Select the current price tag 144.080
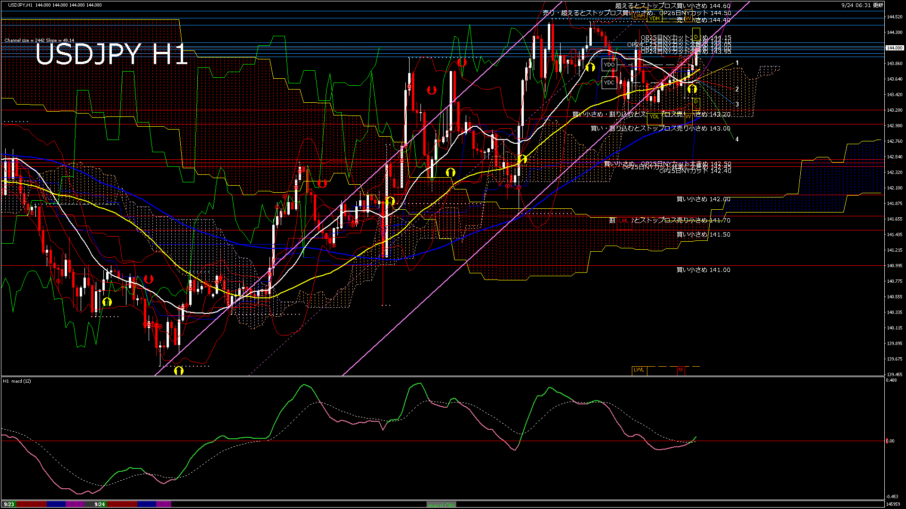906x509 pixels. coord(894,48)
